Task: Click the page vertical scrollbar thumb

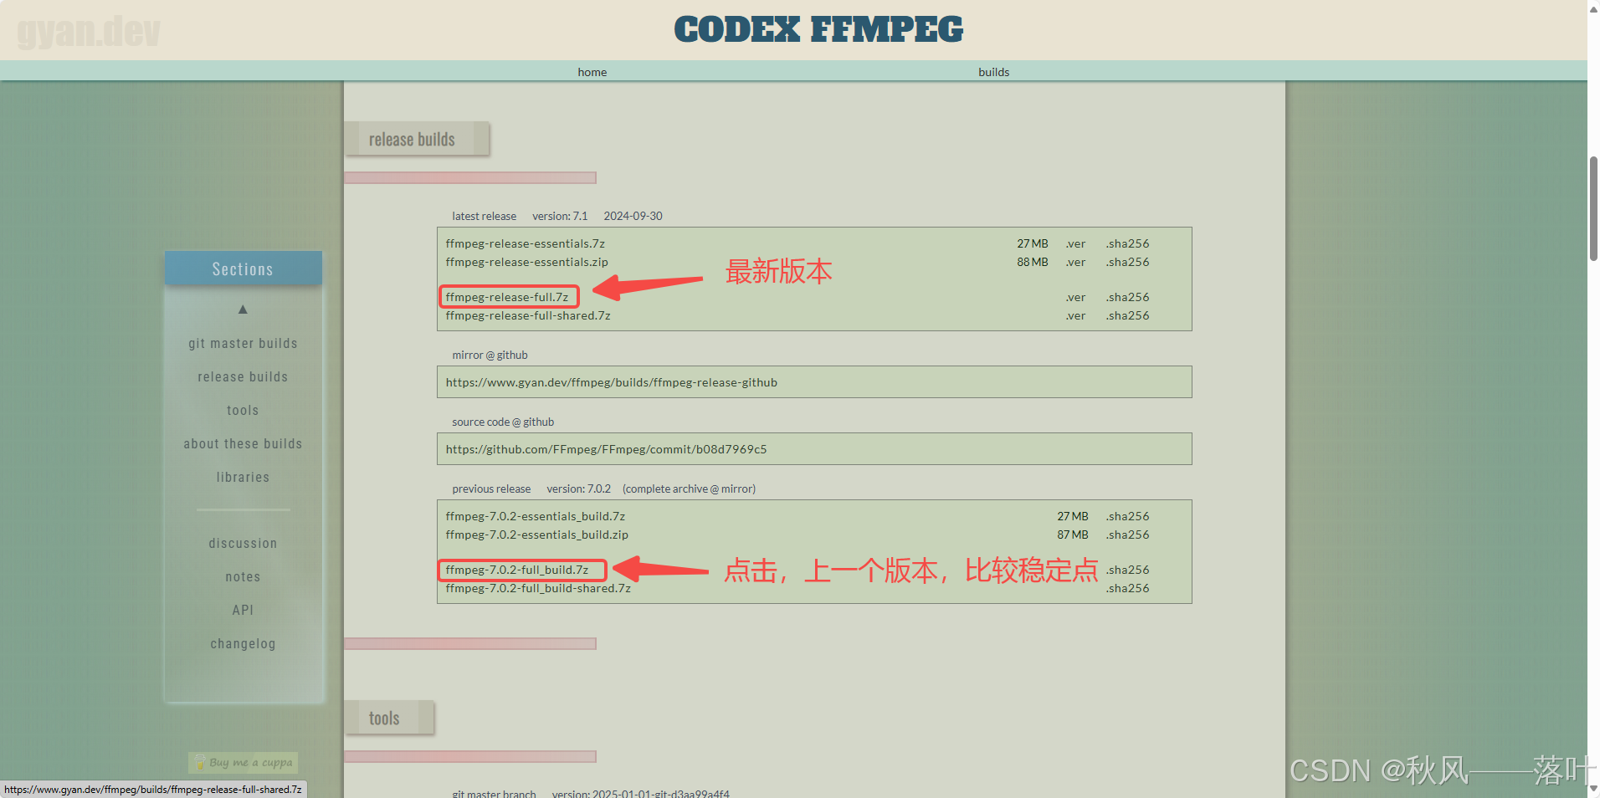Action: (x=1593, y=209)
